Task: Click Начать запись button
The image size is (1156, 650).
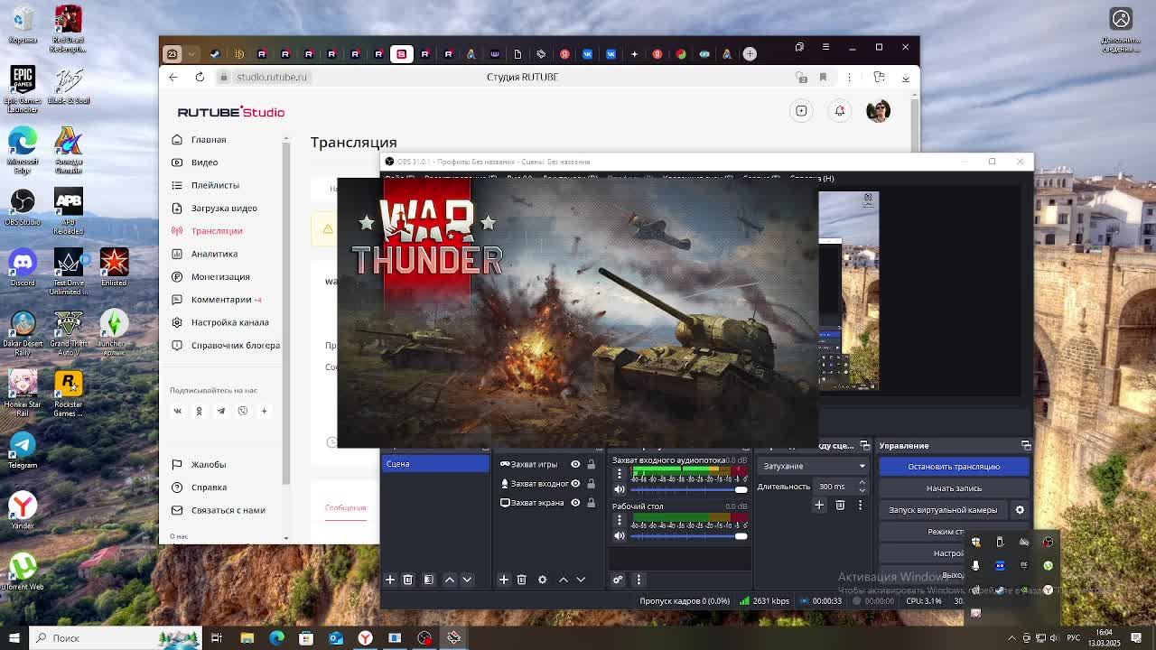Action: (x=954, y=488)
